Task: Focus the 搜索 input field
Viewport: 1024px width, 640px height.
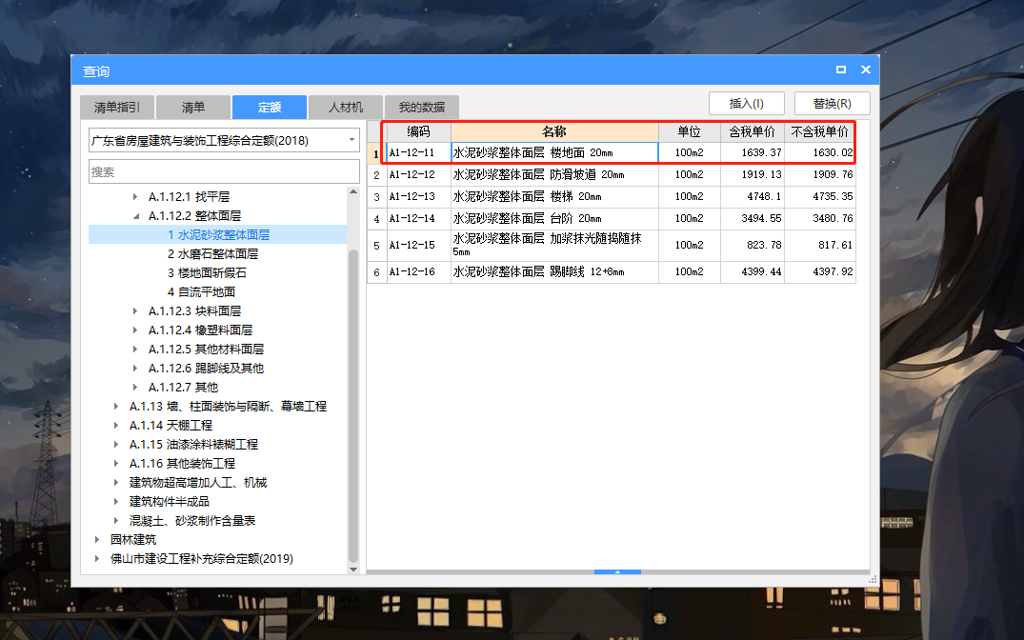Action: coord(224,171)
